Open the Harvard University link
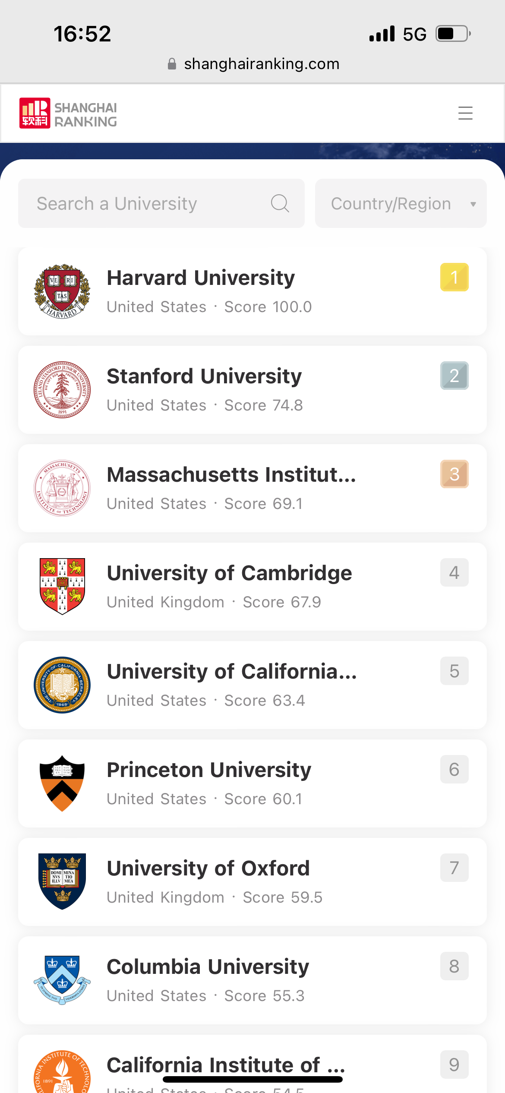 tap(201, 278)
